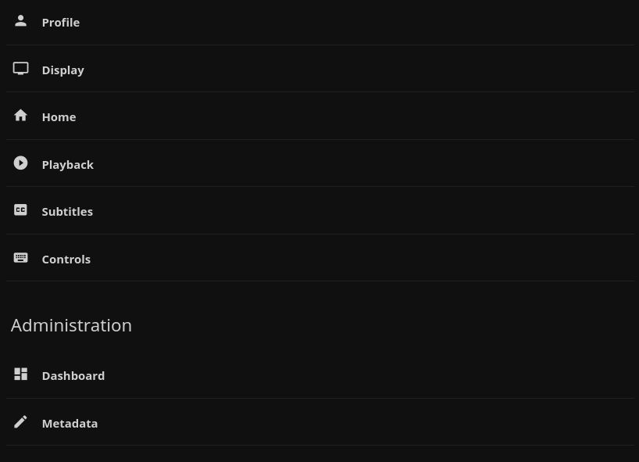Click the Home house icon
Image resolution: width=639 pixels, height=462 pixels.
21,116
